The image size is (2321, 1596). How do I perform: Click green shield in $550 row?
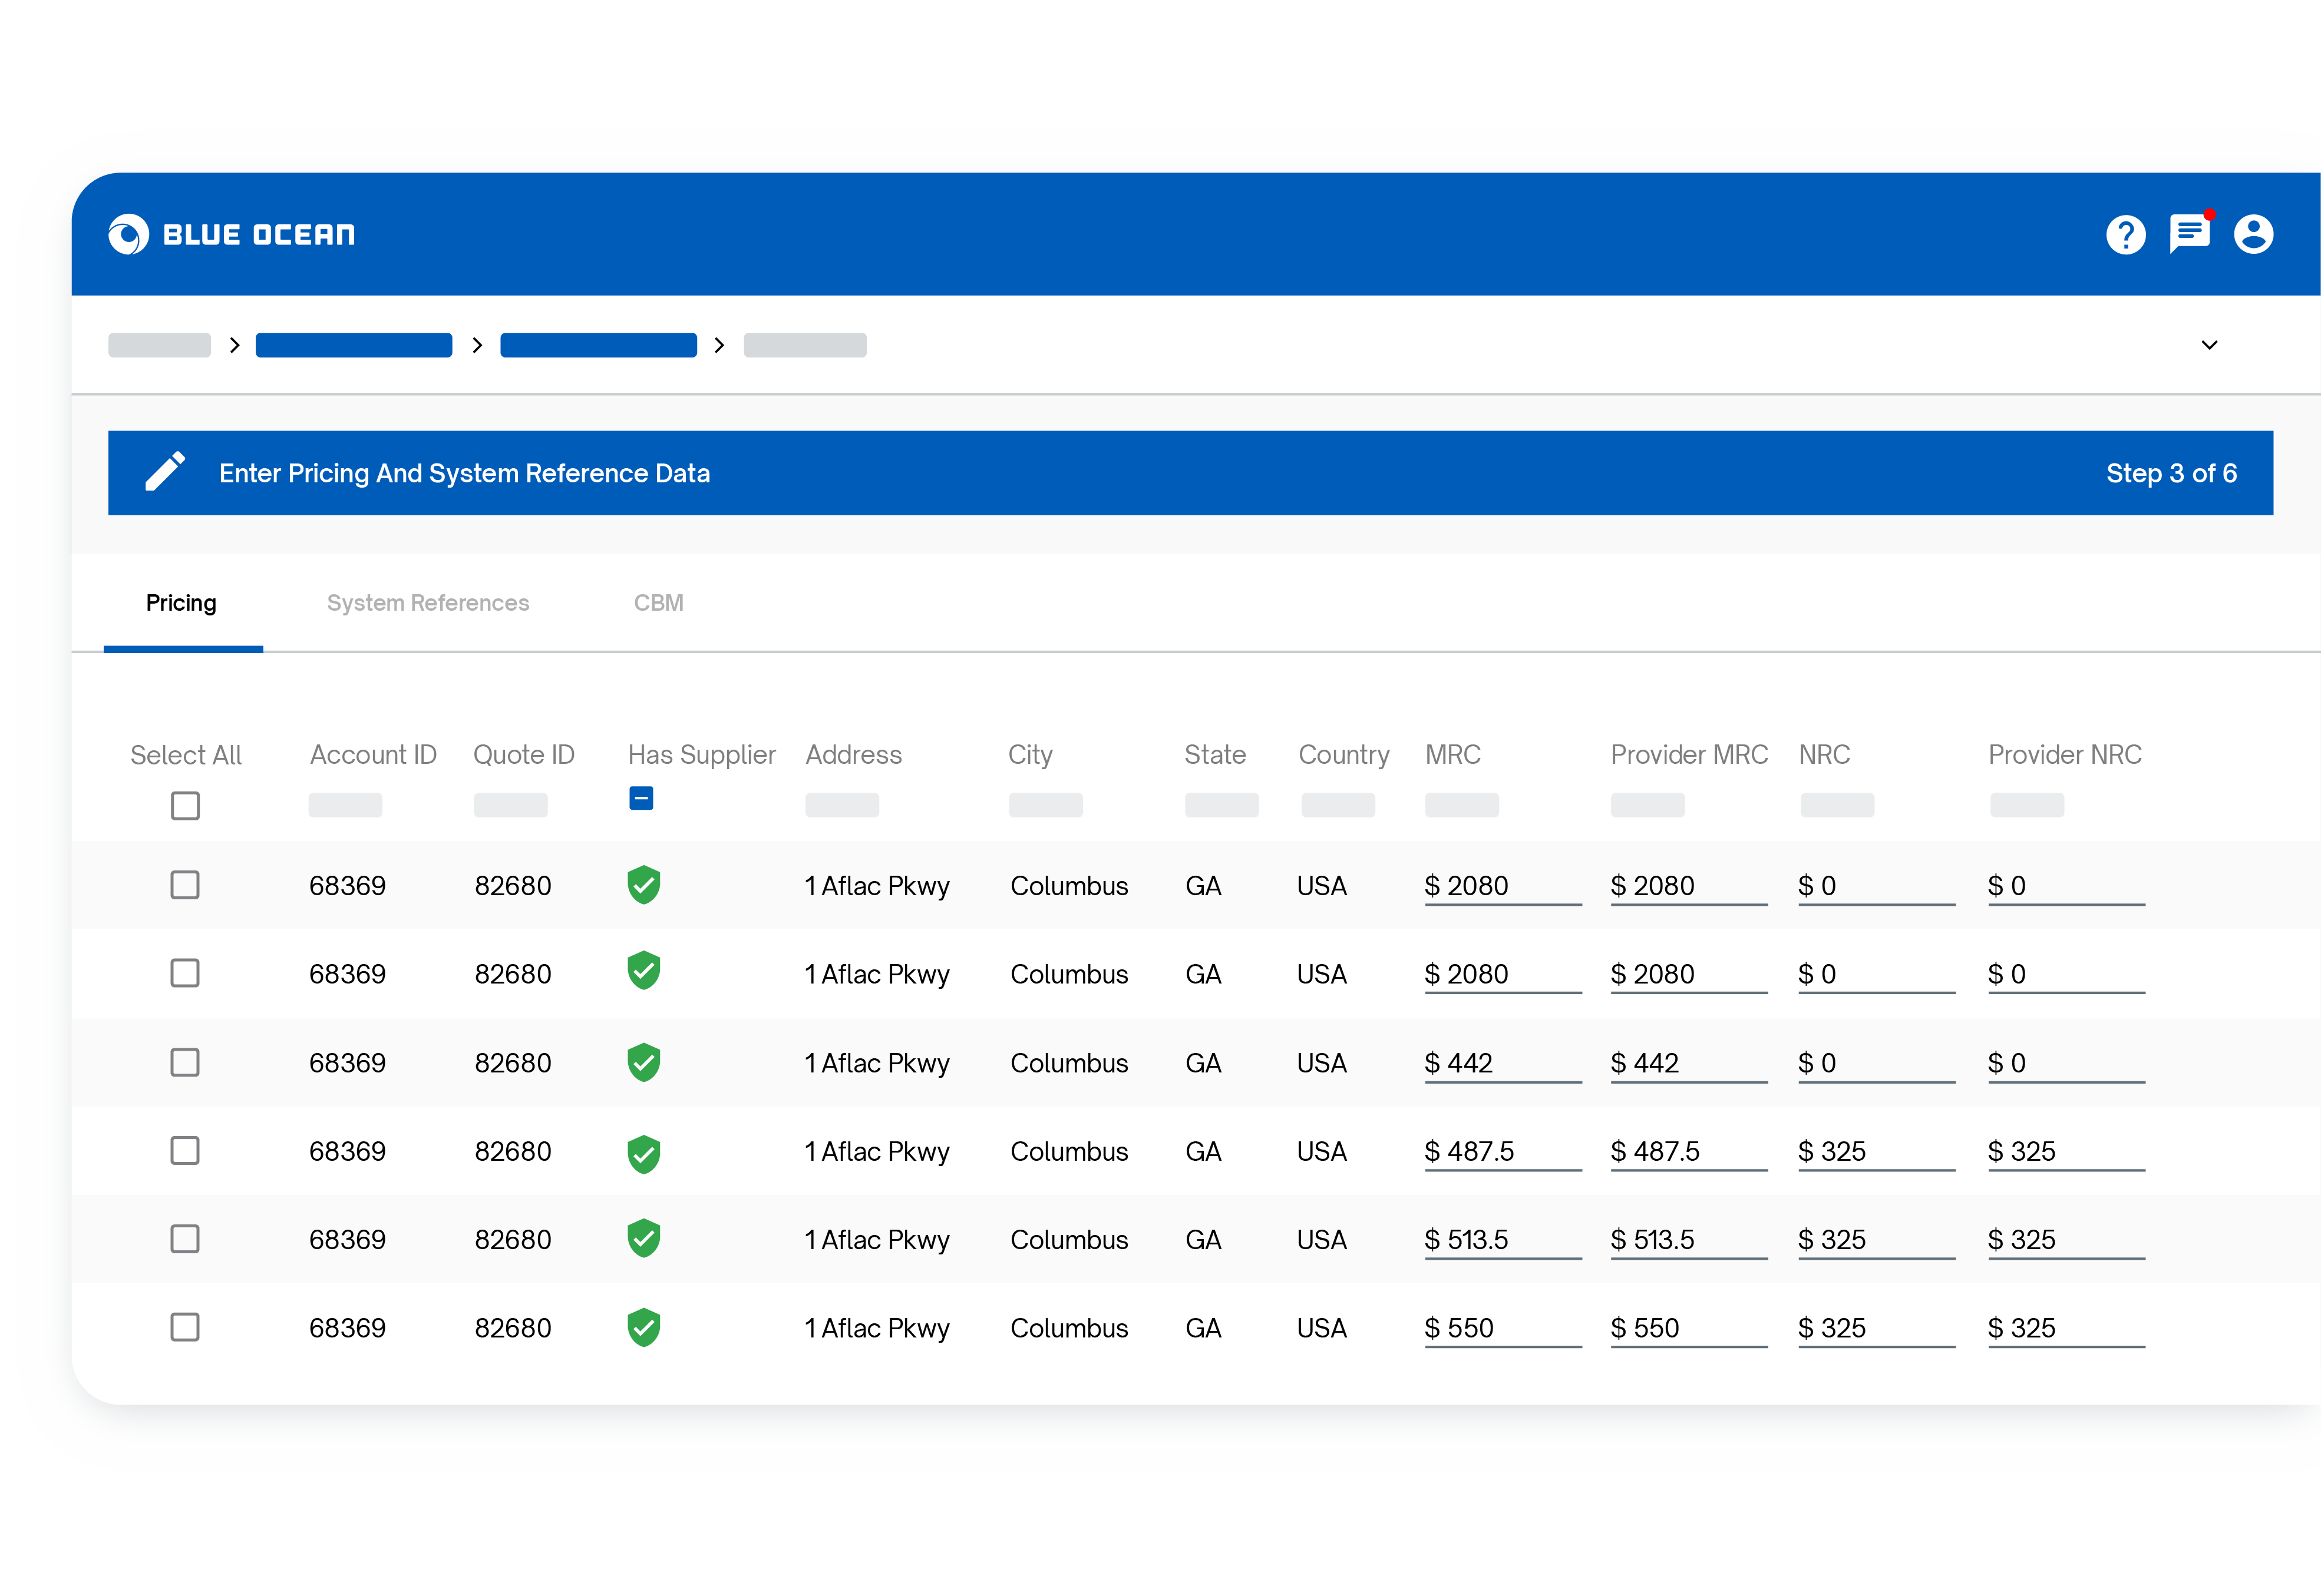tap(643, 1327)
